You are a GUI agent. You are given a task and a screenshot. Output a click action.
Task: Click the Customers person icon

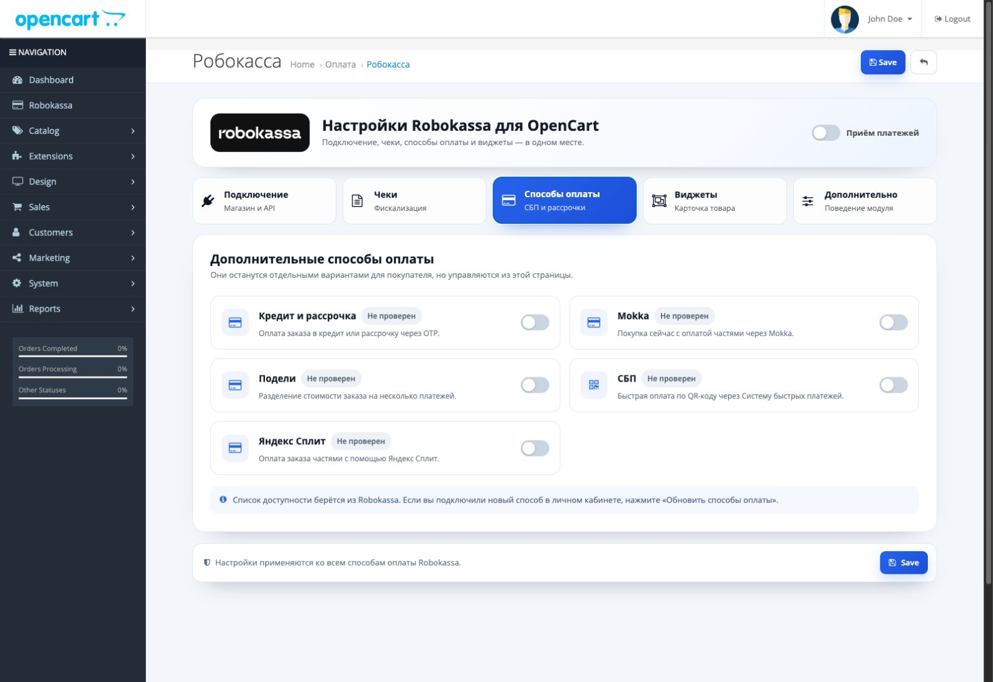pyautogui.click(x=17, y=232)
